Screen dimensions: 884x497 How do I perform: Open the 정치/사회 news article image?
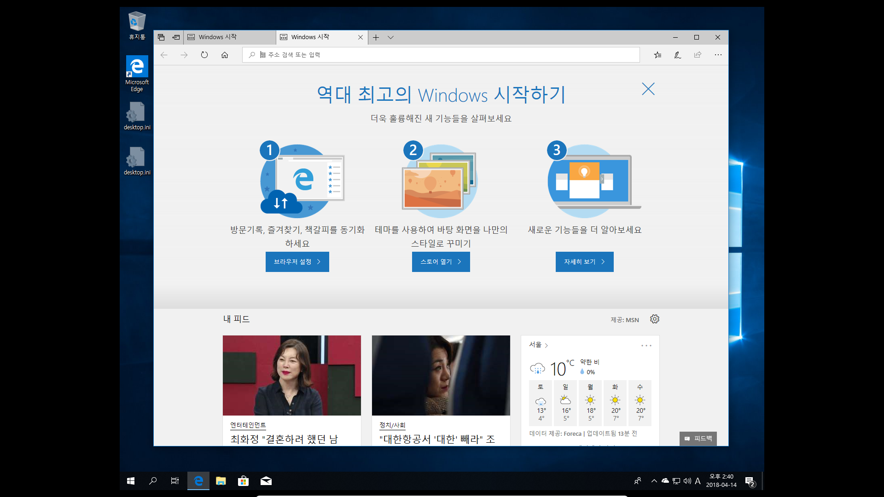pos(441,376)
